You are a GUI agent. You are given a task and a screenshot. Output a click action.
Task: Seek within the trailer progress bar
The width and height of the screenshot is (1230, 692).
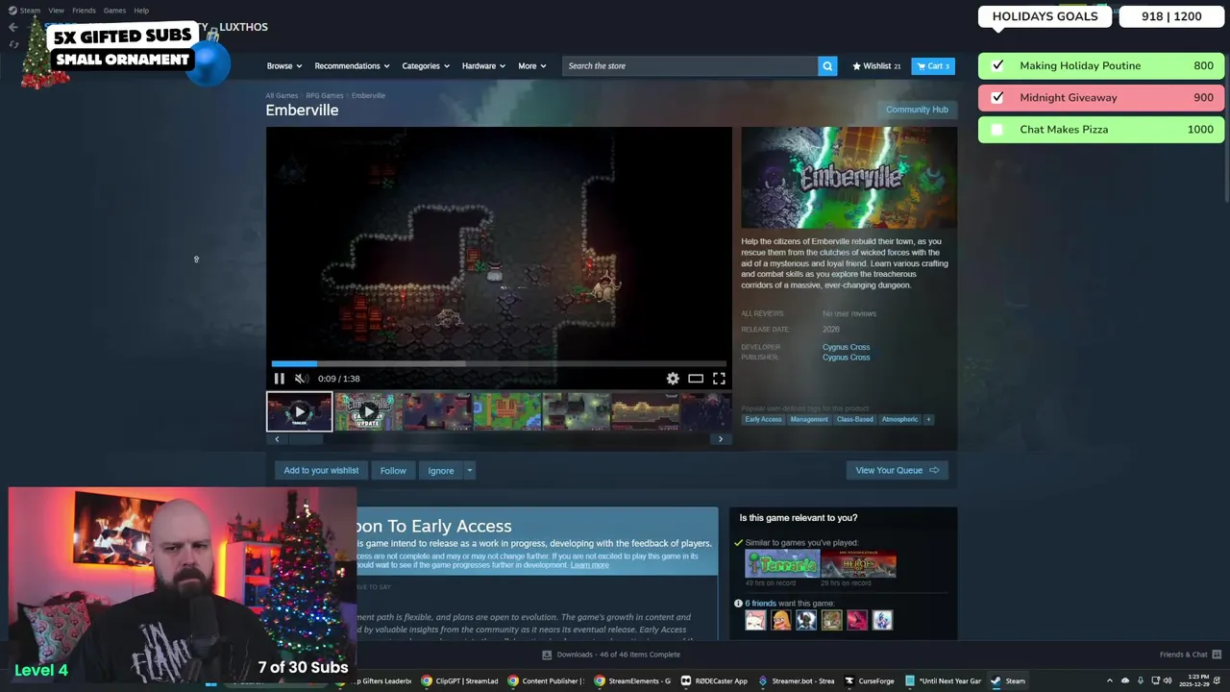point(499,363)
